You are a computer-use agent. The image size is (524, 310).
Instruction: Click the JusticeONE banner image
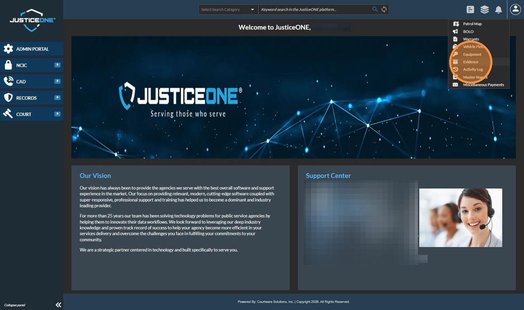pos(293,97)
